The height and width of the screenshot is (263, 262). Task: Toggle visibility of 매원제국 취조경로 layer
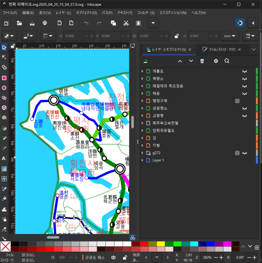point(245,86)
